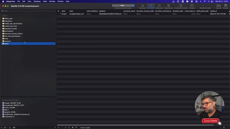Open the Información de tabla view

181,6
